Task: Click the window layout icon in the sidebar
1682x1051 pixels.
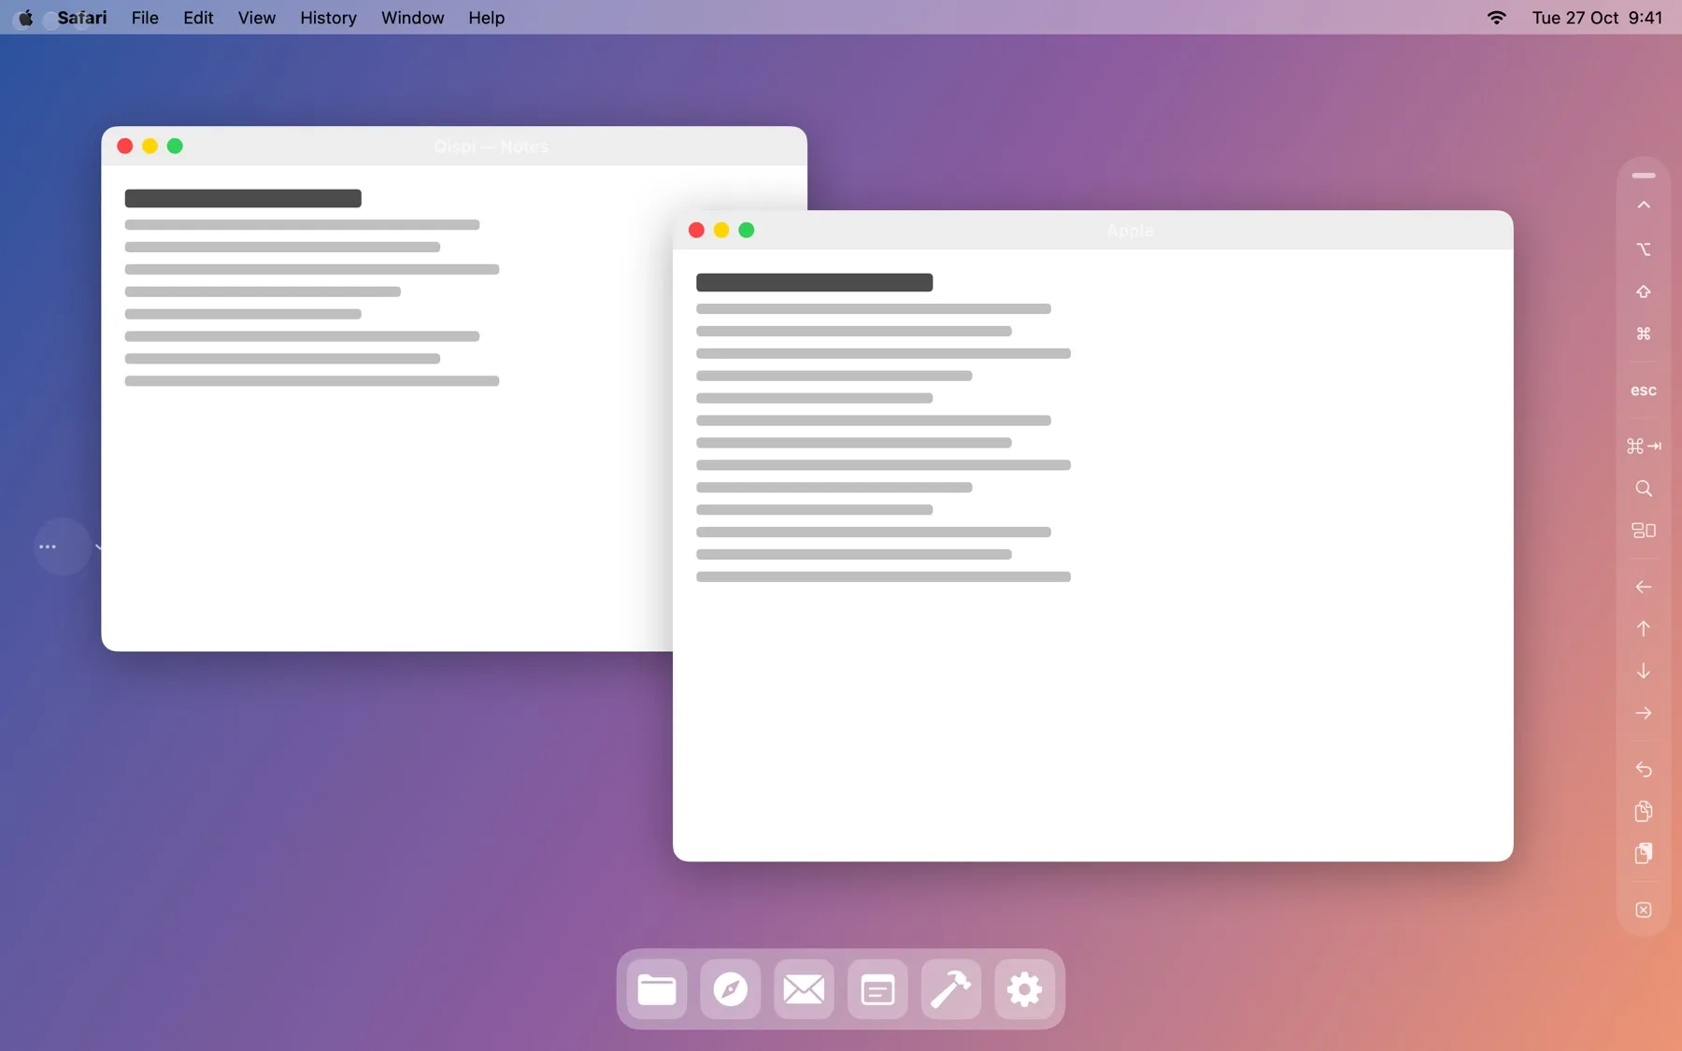Action: 1644,531
